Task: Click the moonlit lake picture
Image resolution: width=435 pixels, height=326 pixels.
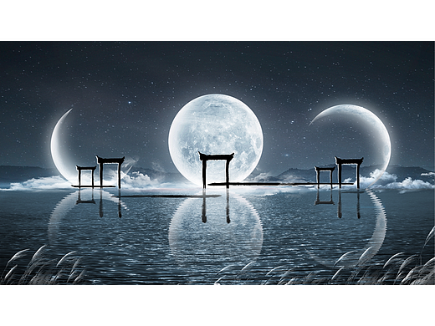Action: tap(217, 163)
